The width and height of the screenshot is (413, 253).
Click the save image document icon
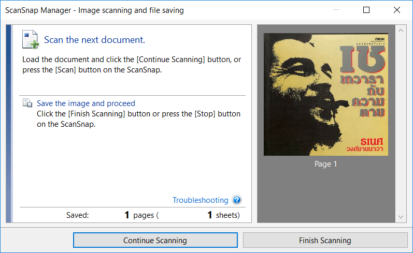[x=27, y=103]
